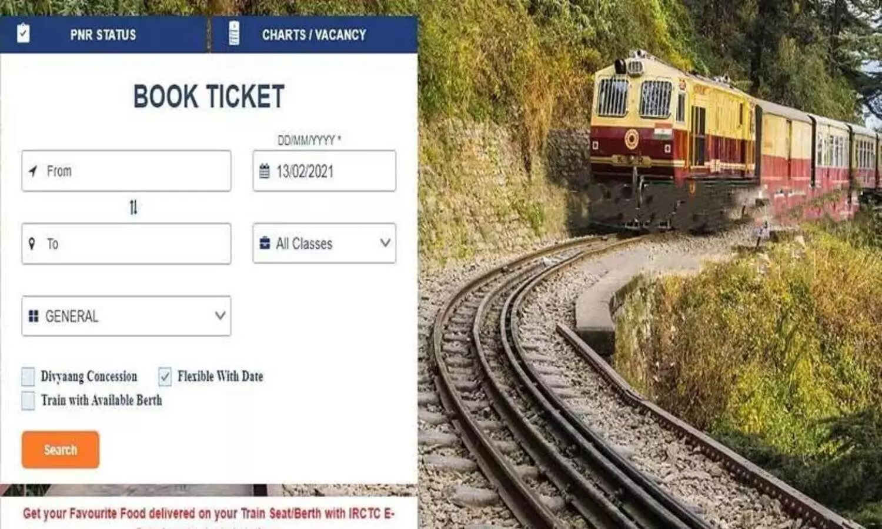
Task: Tick the Train with Available Berth checkbox
Action: 28,401
